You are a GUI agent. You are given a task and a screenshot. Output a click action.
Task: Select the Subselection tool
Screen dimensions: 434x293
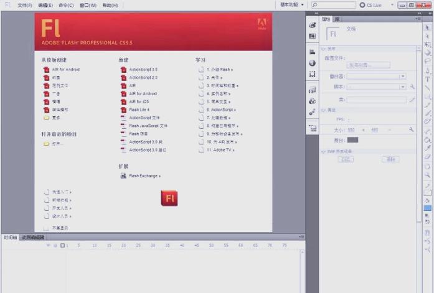pos(428,36)
